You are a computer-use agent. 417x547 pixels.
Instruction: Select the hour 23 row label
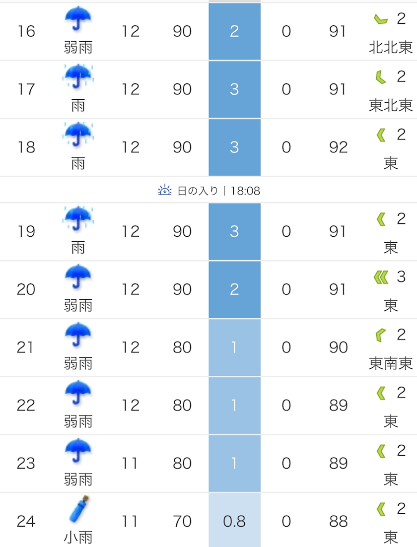coord(26,463)
